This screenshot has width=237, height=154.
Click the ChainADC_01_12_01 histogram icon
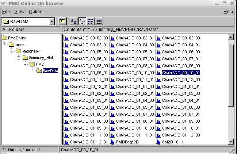(x=66, y=142)
